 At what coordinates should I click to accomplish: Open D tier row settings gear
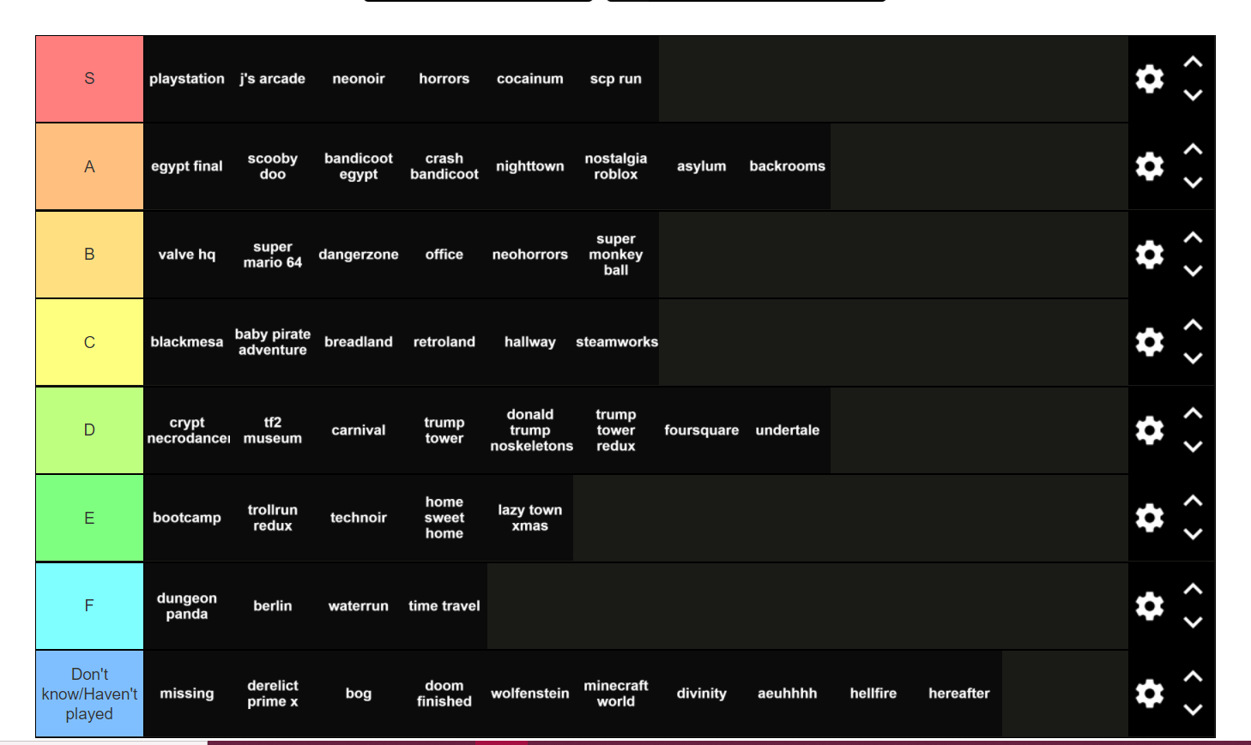(x=1149, y=430)
